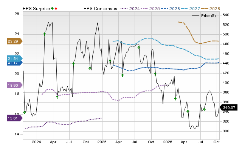Click the 22 label on the left EPS axis
This screenshot has width=242, height=144.
[x=17, y=54]
